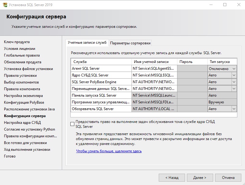Click Настройка экземпляра step in sidebar
Image resolution: width=245 pixels, height=185 pixels.
24,96
